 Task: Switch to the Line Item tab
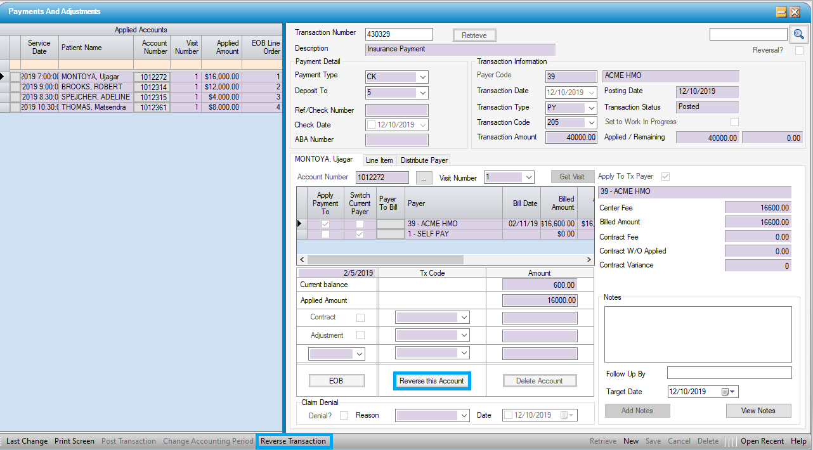(x=379, y=160)
